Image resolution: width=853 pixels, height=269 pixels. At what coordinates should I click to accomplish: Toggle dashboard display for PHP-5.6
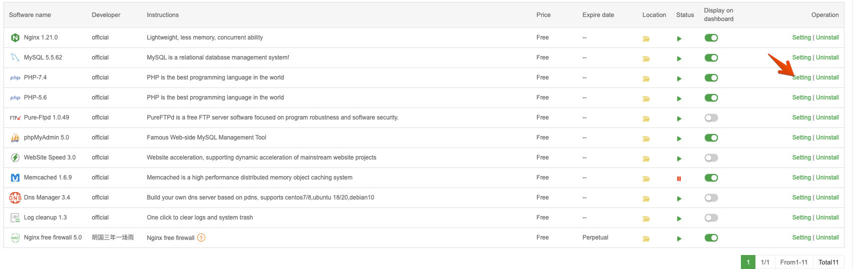[x=711, y=97]
